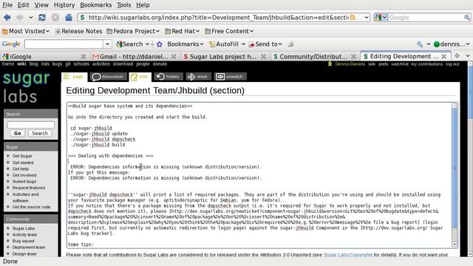Open the File menu

point(7,5)
